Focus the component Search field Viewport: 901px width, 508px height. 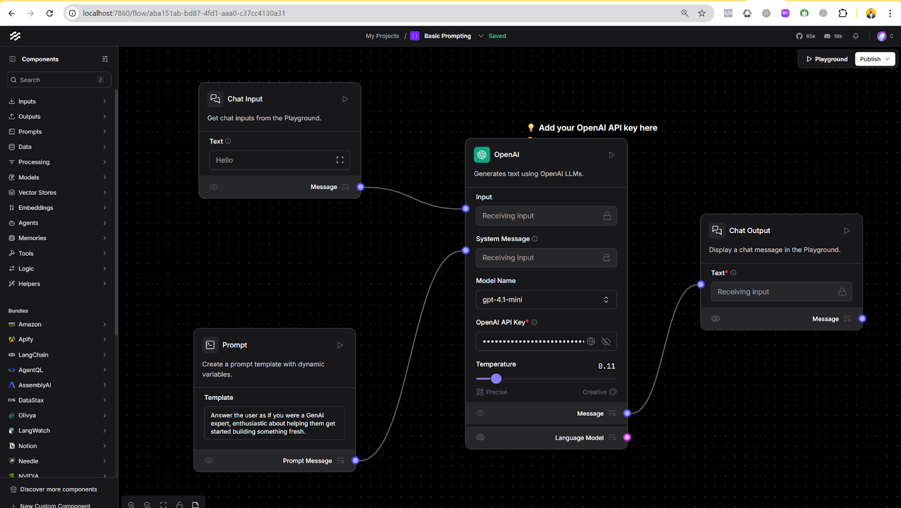point(59,80)
